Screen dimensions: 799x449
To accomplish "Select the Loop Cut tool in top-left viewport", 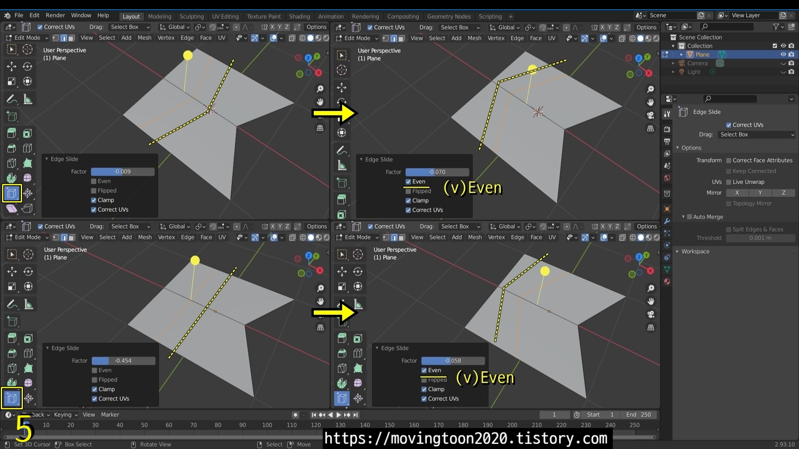I will (27, 148).
